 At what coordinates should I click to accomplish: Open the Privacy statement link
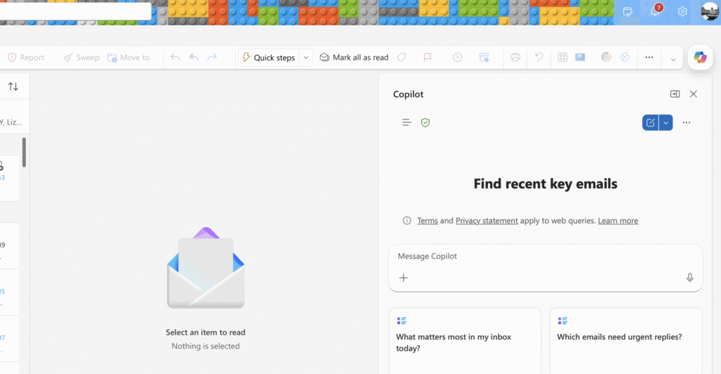487,221
